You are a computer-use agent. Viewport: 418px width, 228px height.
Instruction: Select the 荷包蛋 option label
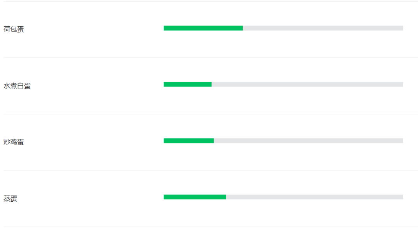coord(14,29)
